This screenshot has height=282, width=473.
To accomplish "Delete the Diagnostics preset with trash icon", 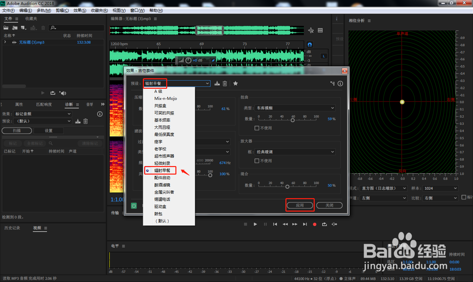I will point(85,121).
